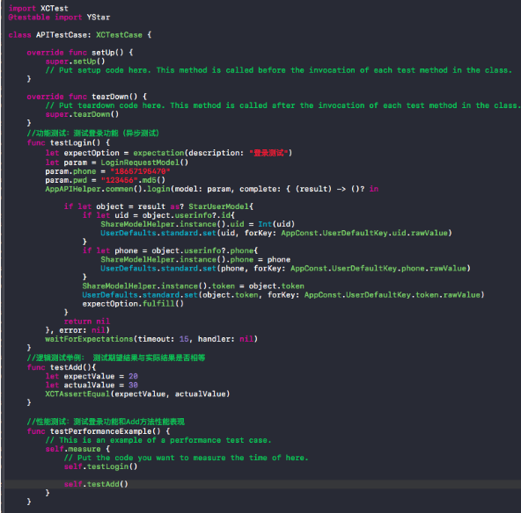
Task: Click the XCTest import statement
Action: point(38,8)
